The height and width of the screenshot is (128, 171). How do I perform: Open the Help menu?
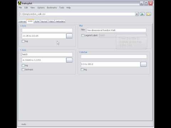point(68,7)
